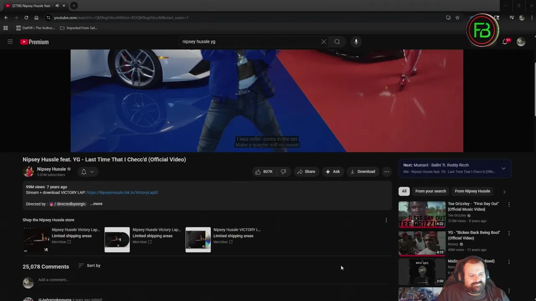Image resolution: width=536 pixels, height=301 pixels.
Task: Mute the tab via speaker icon
Action: [57, 5]
